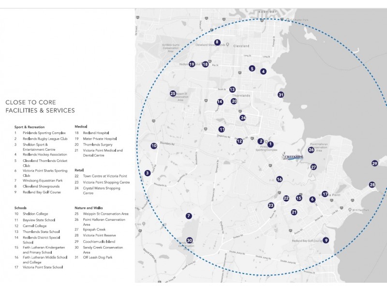Click 'Victoria Point Reserve' legend entry
The height and width of the screenshot is (290, 387).
[x=99, y=235]
